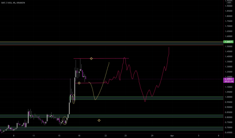Click the date label 15 on time axis
Viewport: 235px width, 138px height.
(x=59, y=135)
